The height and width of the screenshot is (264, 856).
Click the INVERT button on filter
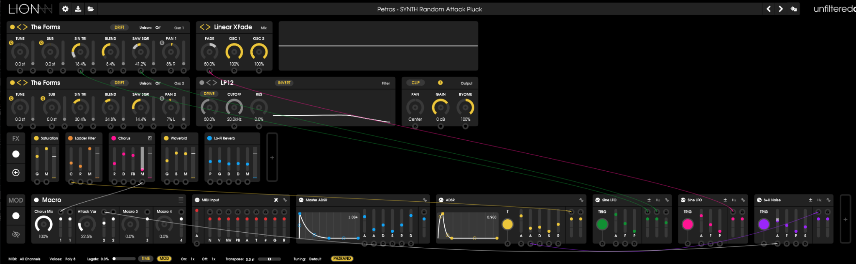284,83
